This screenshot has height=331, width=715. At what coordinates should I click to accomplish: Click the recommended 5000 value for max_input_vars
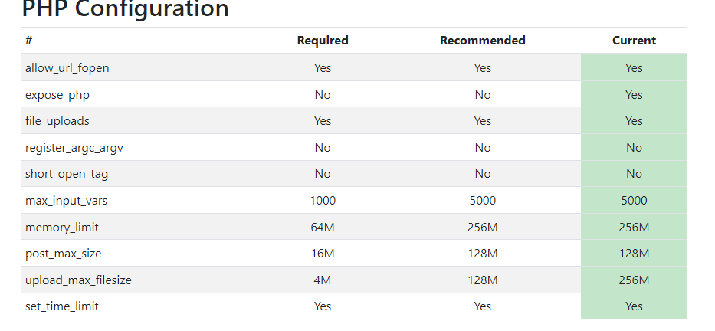click(483, 201)
